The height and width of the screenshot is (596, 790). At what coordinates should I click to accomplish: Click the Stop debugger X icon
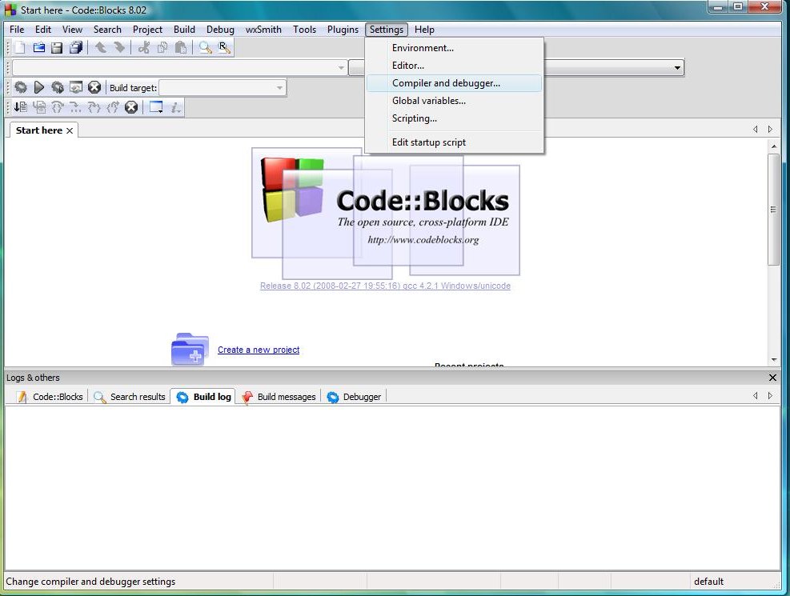pos(131,107)
